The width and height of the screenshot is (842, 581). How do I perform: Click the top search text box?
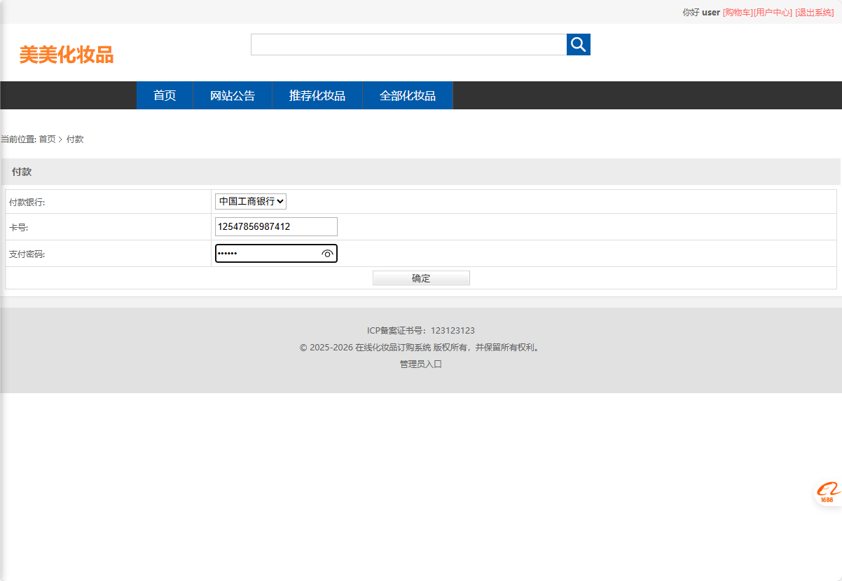coord(408,44)
